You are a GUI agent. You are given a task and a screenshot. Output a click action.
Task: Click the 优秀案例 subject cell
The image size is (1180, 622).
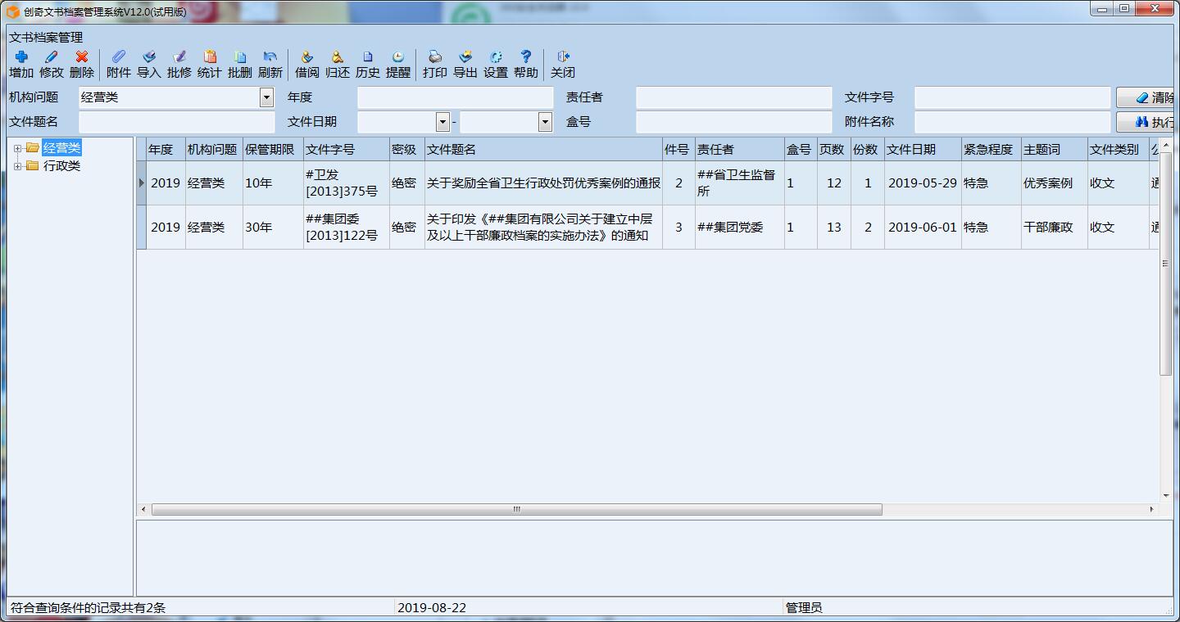pos(1054,183)
